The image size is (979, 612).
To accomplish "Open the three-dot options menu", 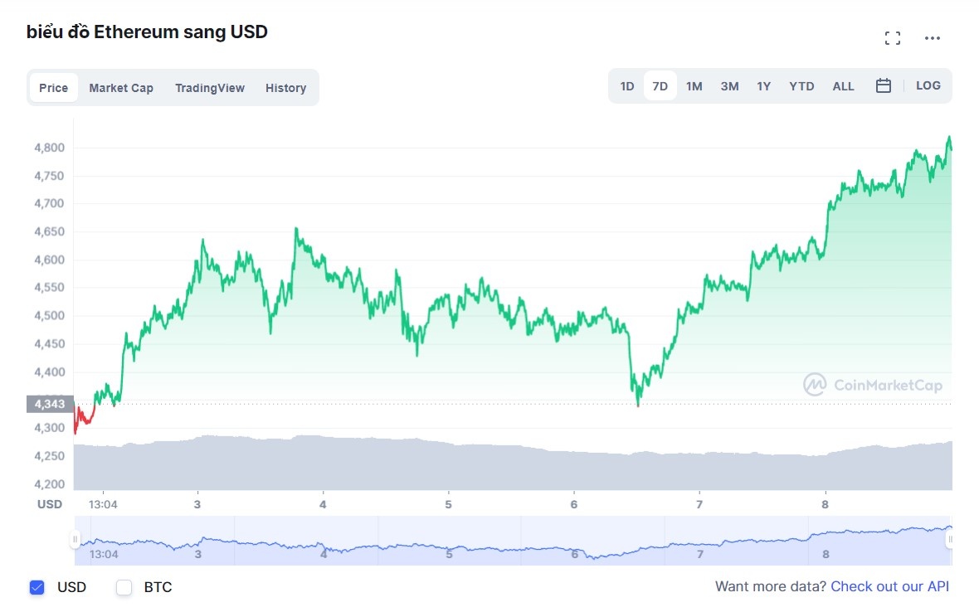I will pos(933,37).
